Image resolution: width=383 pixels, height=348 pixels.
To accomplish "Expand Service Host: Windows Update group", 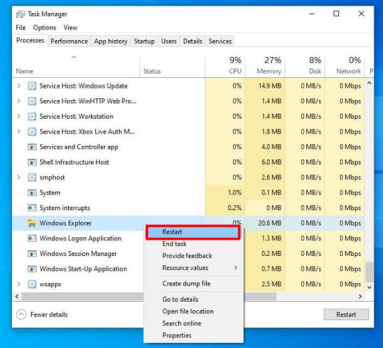I will tap(19, 86).
